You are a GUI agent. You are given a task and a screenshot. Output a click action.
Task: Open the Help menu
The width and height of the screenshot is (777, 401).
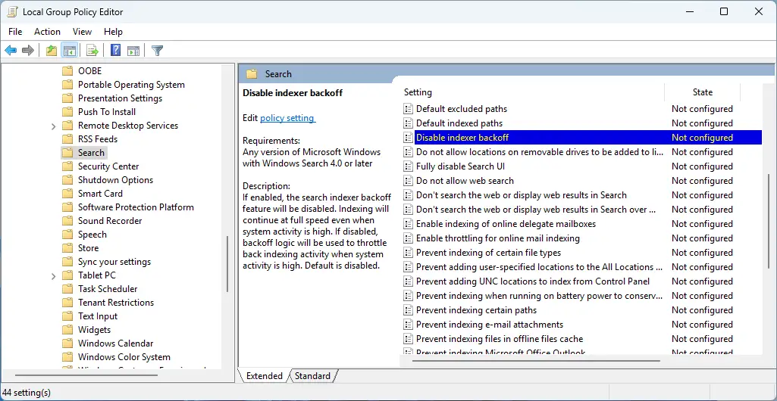click(x=113, y=32)
